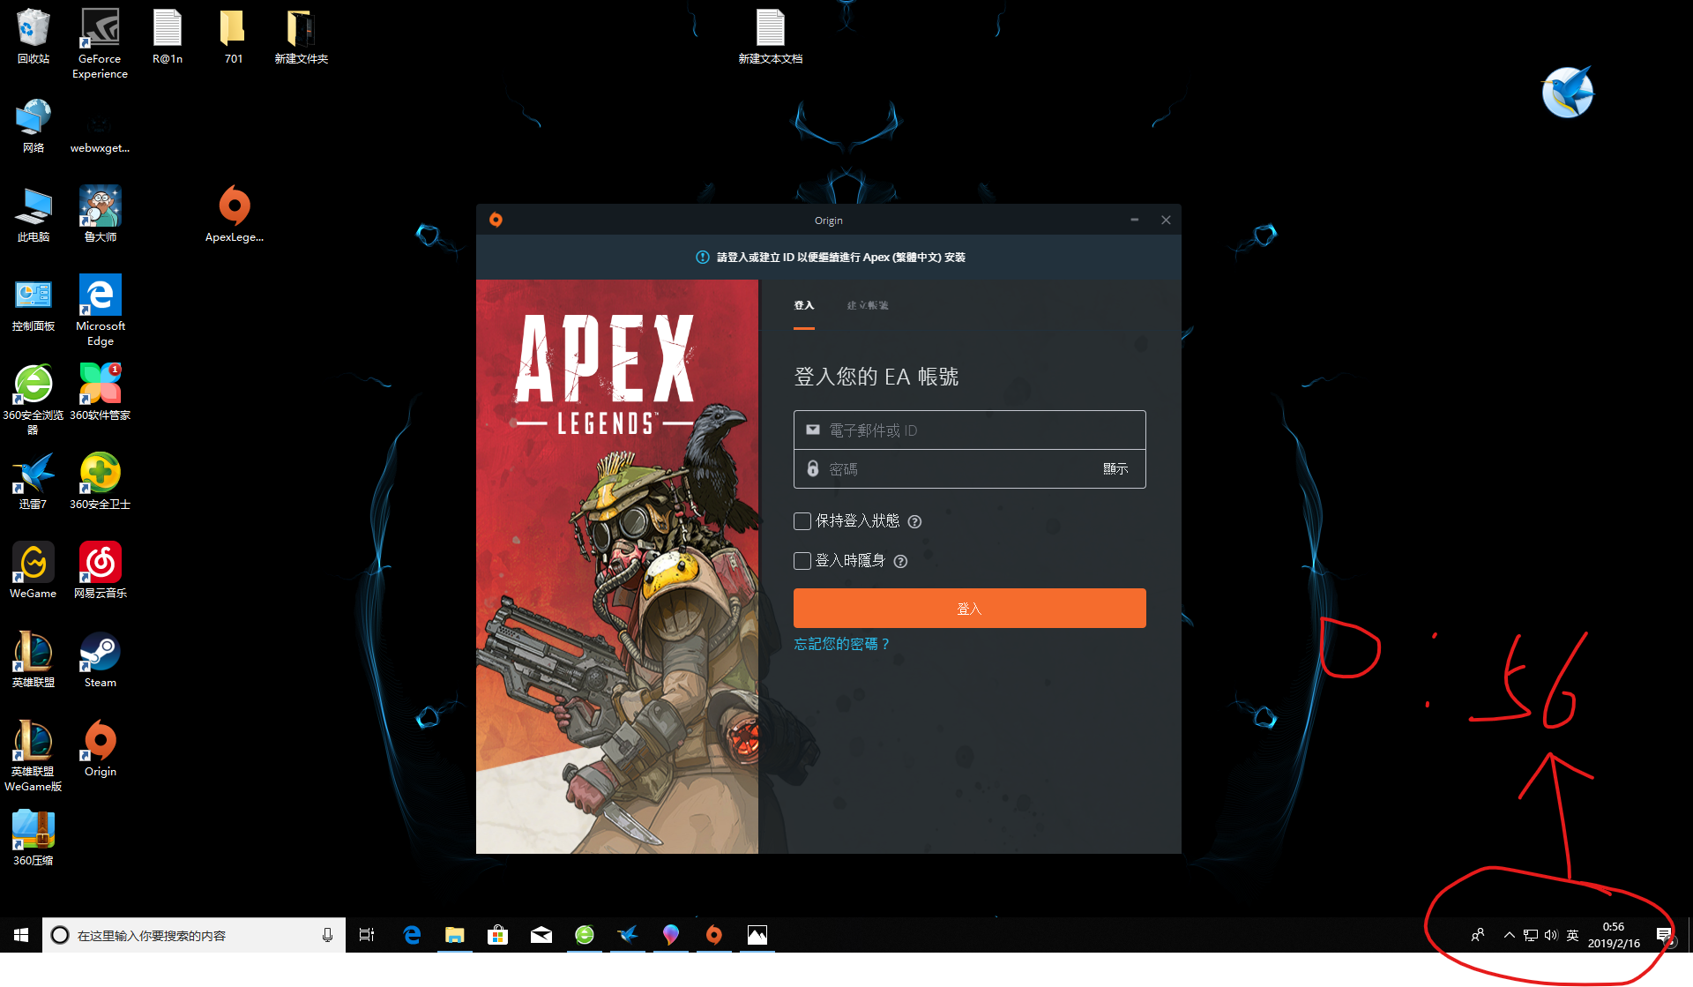Open the 英雄联盟 desktop shortcut
1693x987 pixels.
[x=34, y=661]
